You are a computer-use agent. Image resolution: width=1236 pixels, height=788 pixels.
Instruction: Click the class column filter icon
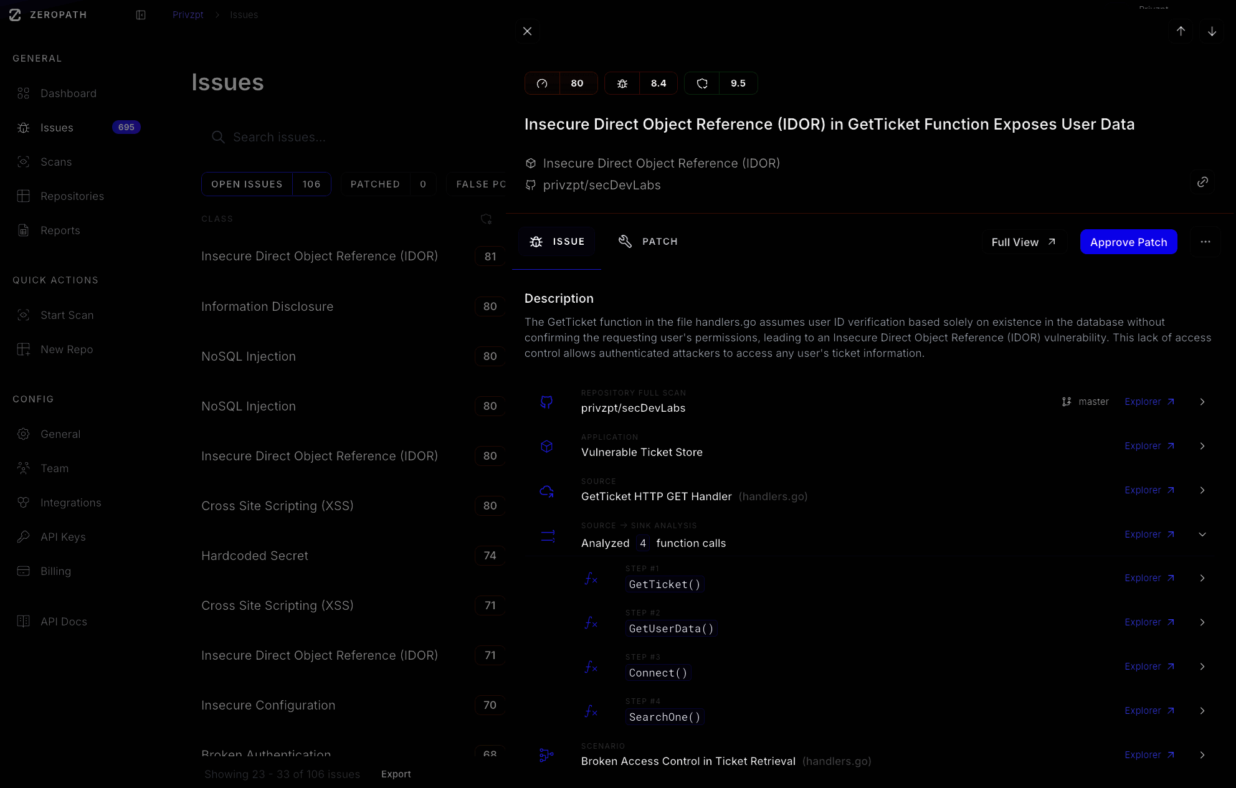click(x=486, y=219)
